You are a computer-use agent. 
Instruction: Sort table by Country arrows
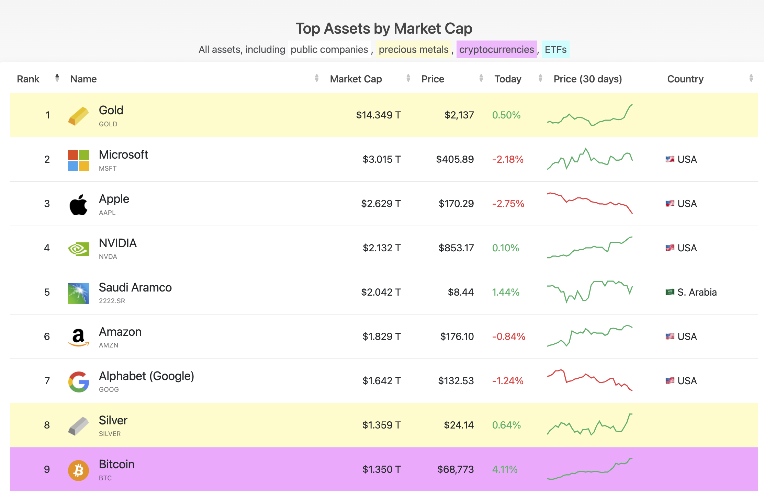point(751,78)
